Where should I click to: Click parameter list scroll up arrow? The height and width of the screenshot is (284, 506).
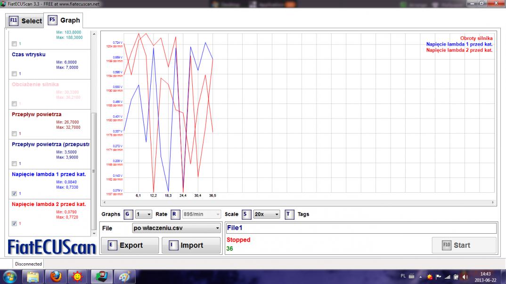(94, 34)
